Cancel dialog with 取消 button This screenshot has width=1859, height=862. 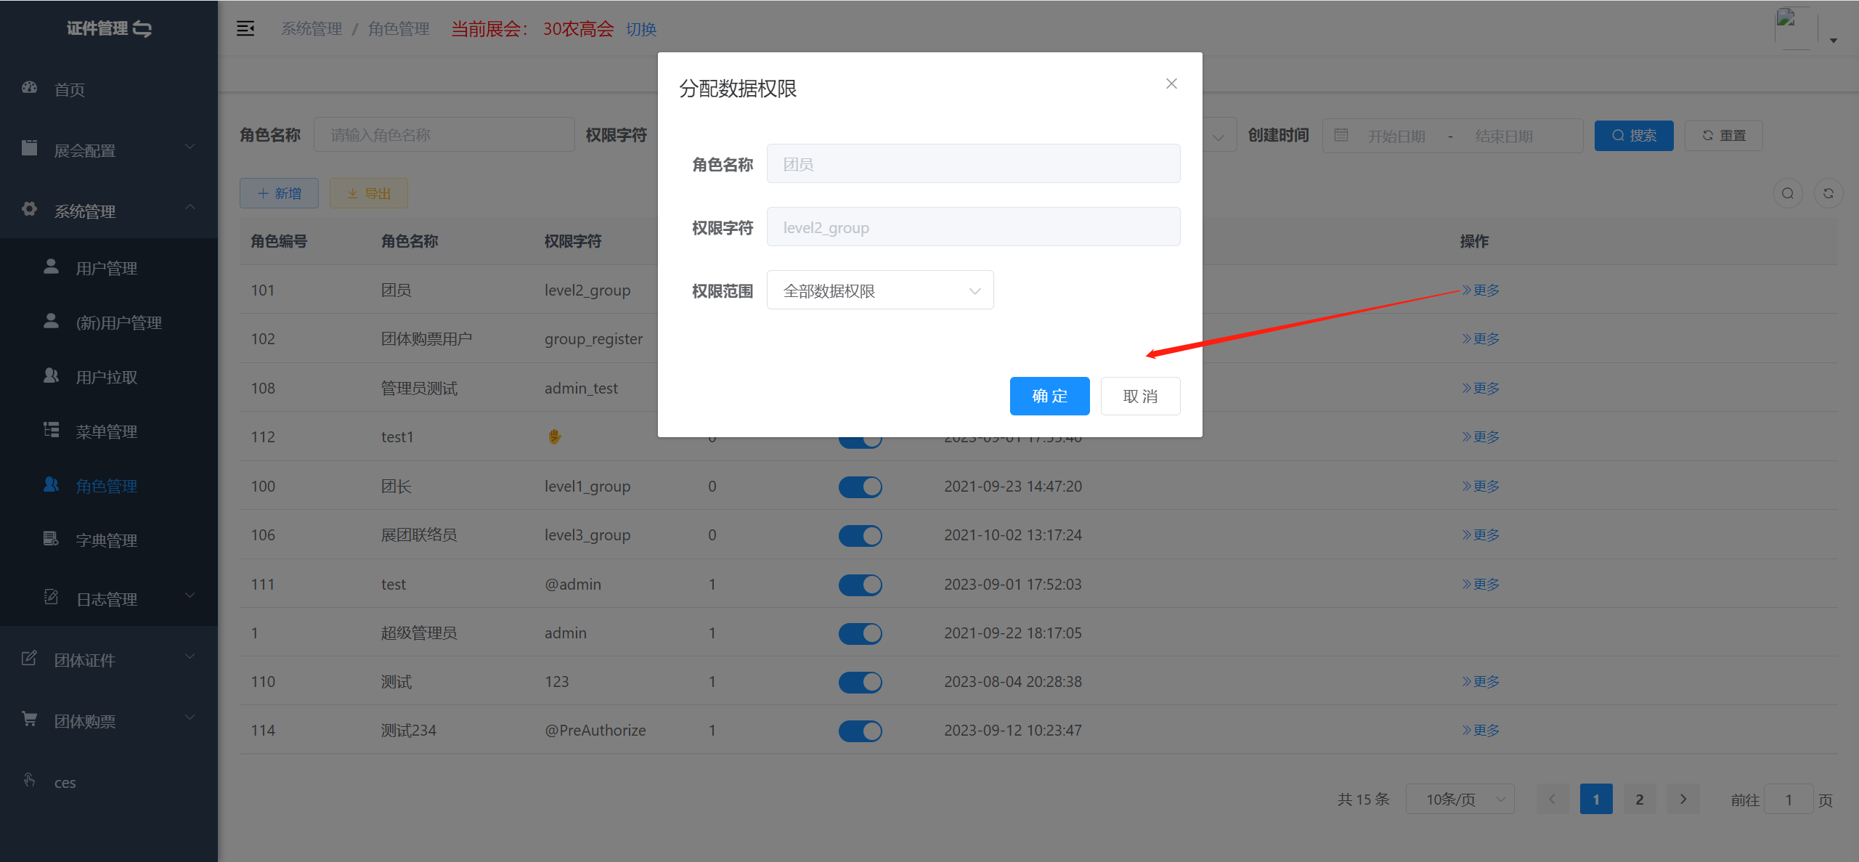pos(1140,396)
